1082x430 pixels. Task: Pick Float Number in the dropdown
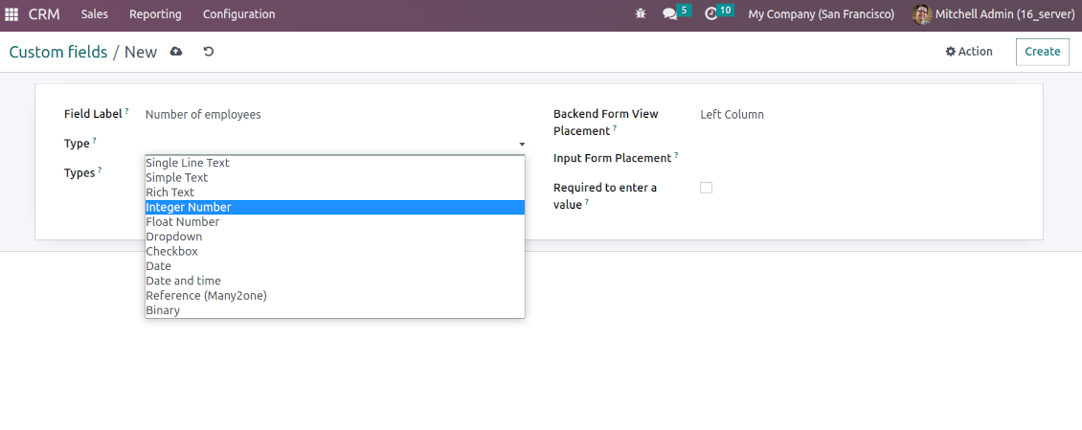click(x=182, y=222)
